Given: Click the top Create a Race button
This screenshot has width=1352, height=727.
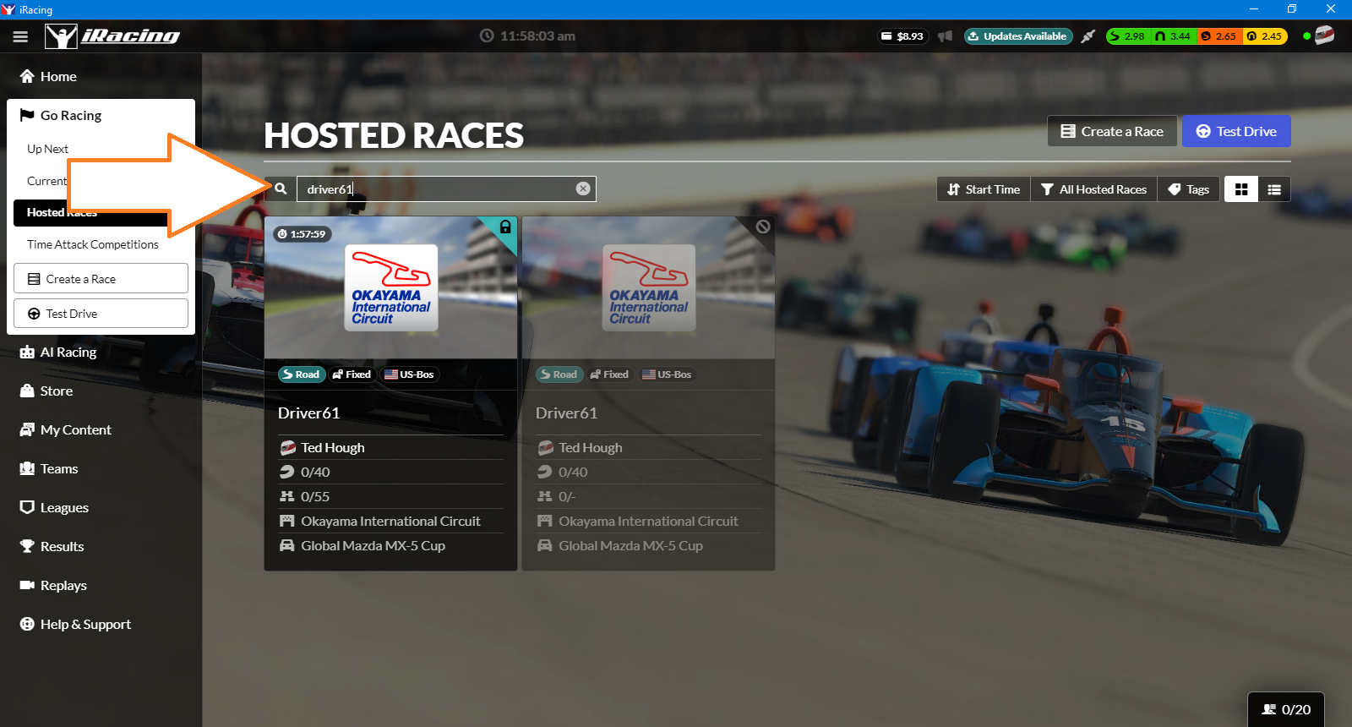Looking at the screenshot, I should [1112, 131].
